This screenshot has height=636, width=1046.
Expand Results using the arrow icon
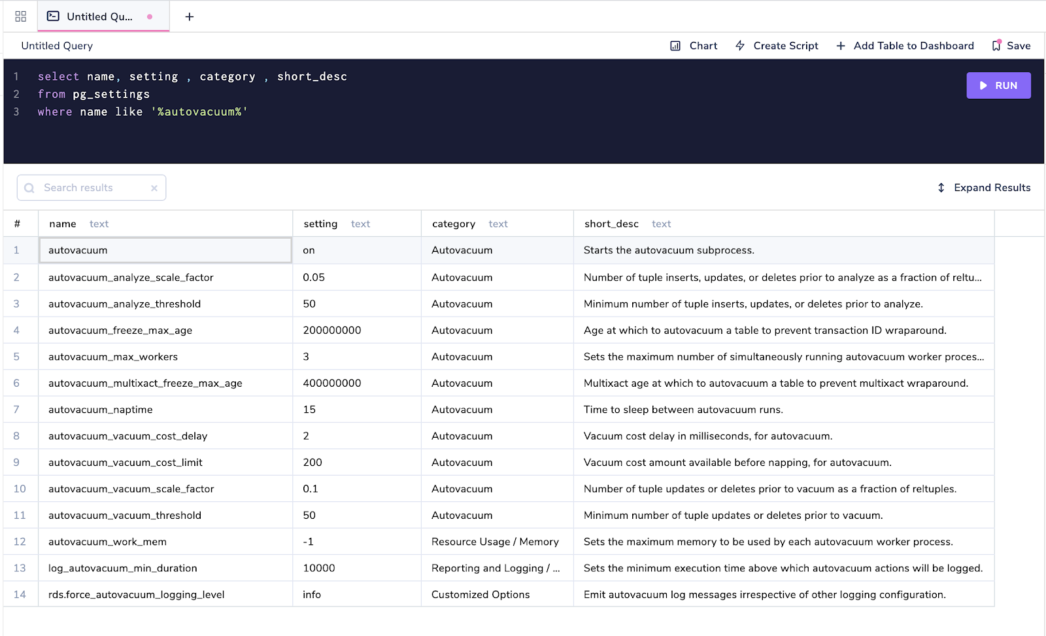pos(941,188)
